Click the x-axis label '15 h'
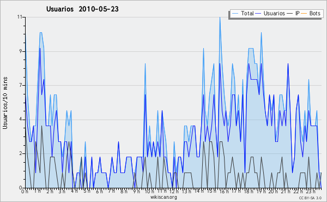 click(x=211, y=191)
